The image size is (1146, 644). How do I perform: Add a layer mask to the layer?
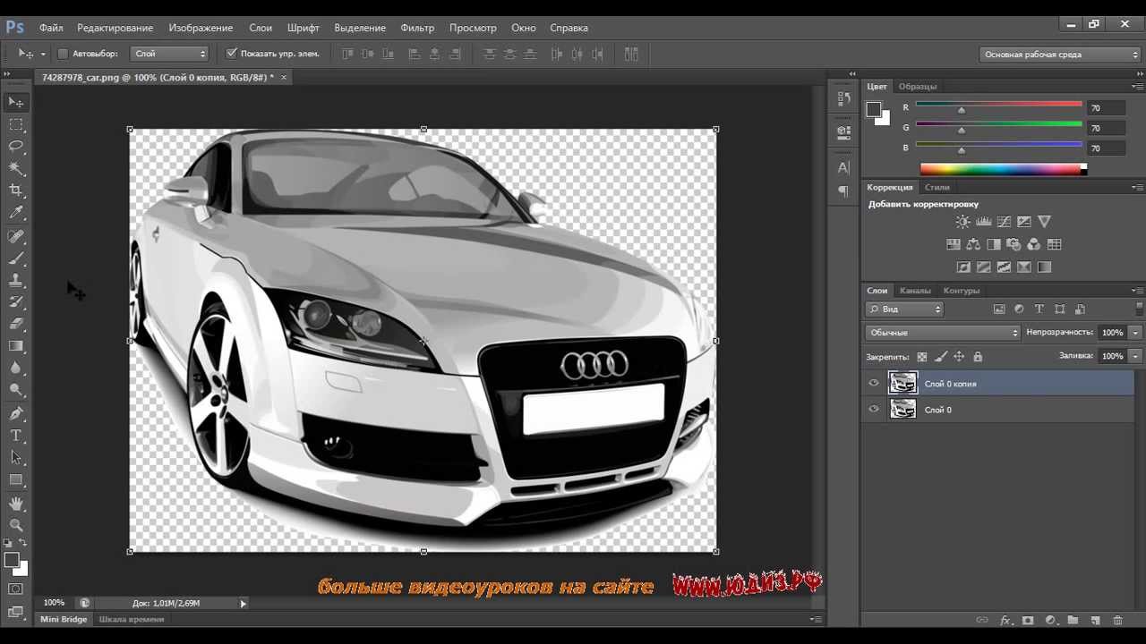(x=1028, y=620)
